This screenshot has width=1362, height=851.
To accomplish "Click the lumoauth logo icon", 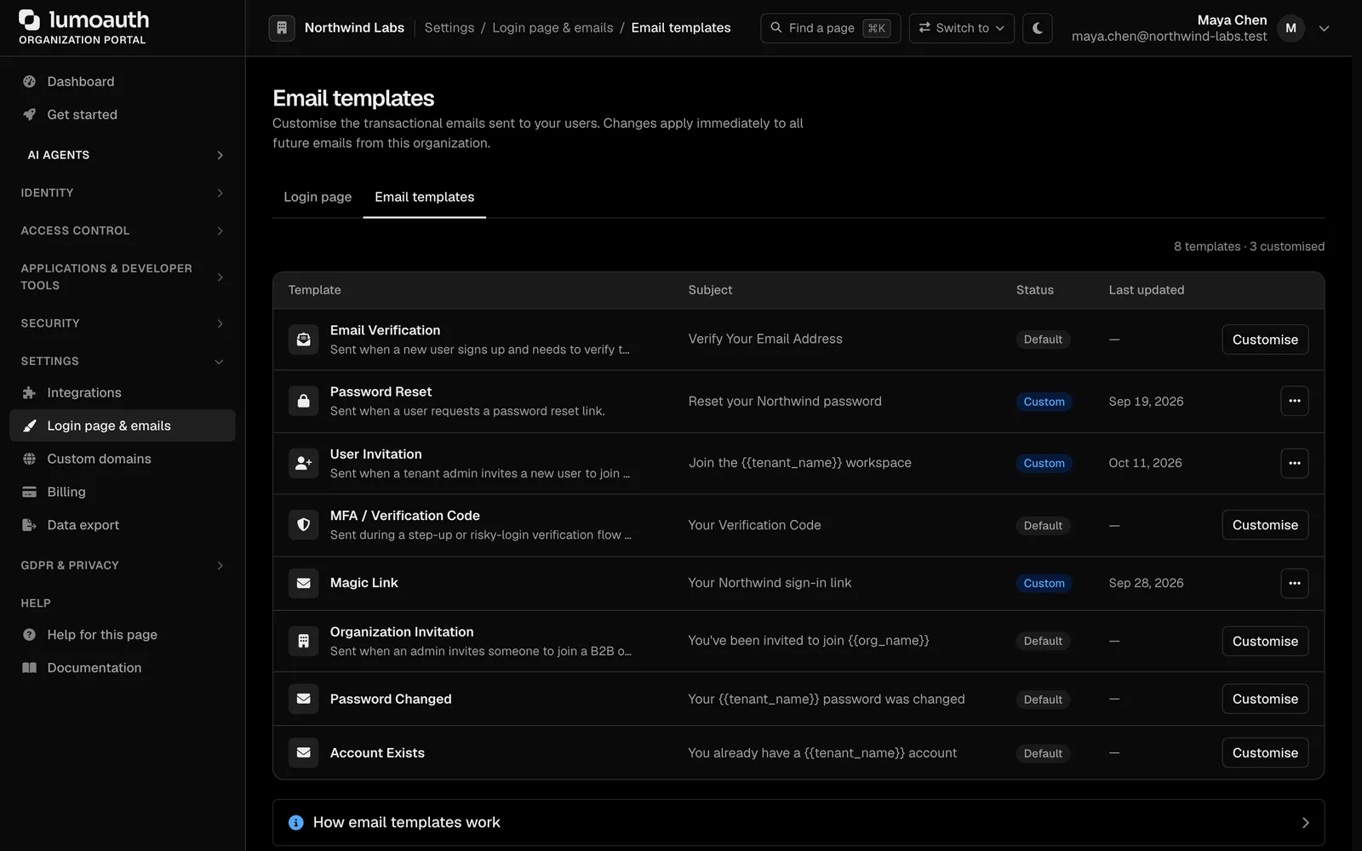I will (x=30, y=20).
